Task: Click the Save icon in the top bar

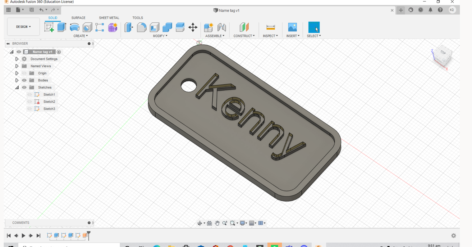Action: tap(32, 10)
